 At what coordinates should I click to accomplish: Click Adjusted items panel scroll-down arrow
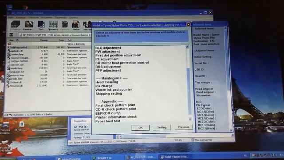point(231,130)
